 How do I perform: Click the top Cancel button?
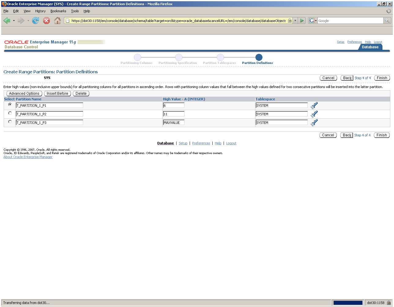coord(328,78)
